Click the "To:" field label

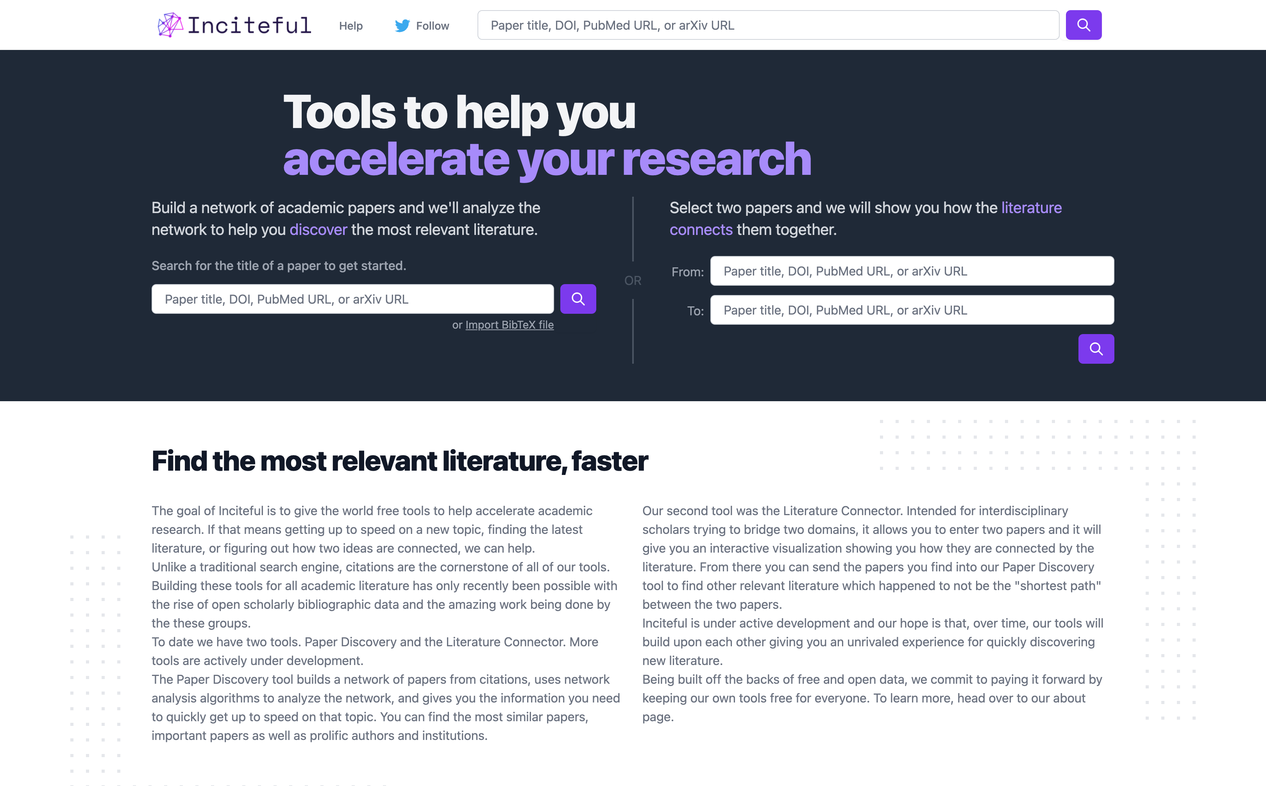point(695,311)
